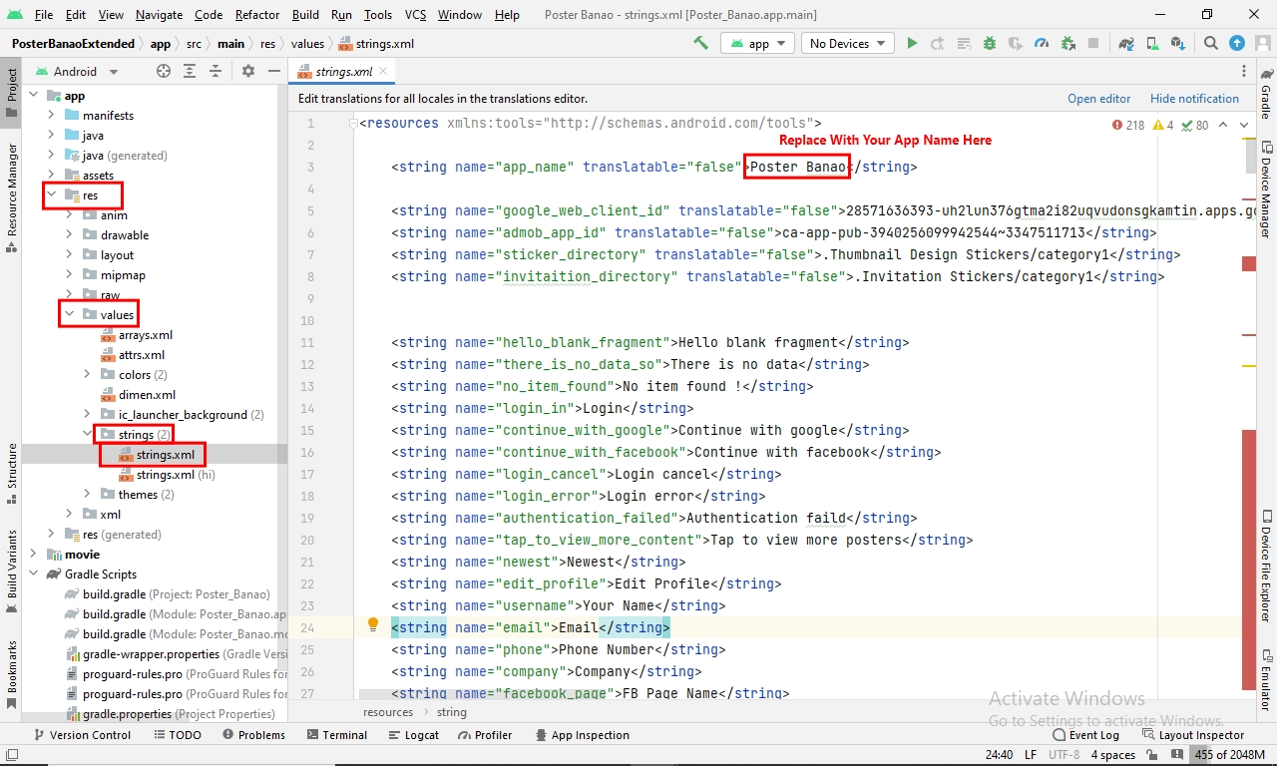Switch to the Logcat tab
Image resolution: width=1277 pixels, height=766 pixels.
pos(413,735)
